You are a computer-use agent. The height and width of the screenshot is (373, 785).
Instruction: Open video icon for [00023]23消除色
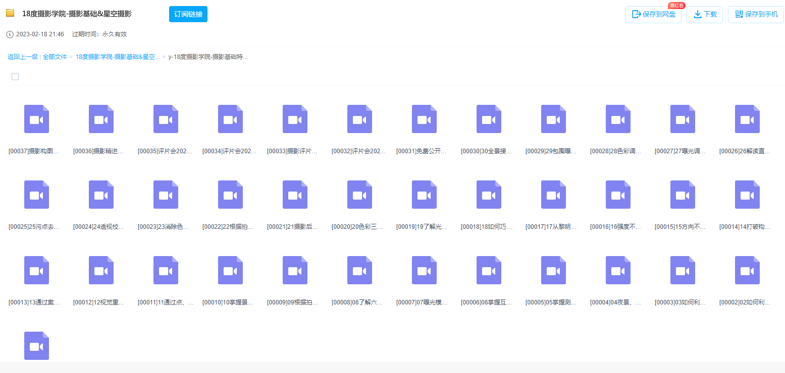pos(166,195)
